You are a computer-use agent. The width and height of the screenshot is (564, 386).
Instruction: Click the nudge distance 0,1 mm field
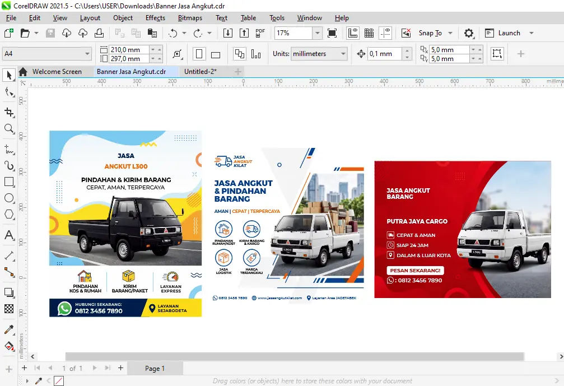coord(385,54)
